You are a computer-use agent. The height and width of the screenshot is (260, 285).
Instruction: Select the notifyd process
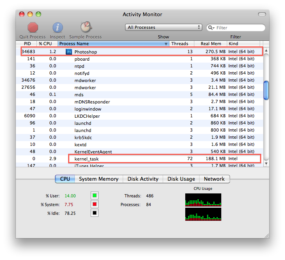click(x=139, y=73)
